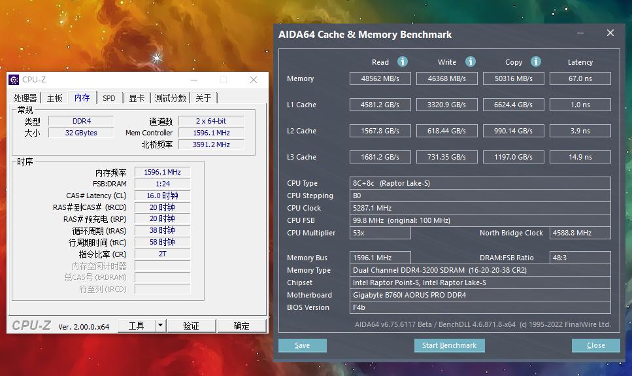Image resolution: width=632 pixels, height=376 pixels.
Task: Click the 类型 value DDR4 in CPU-Z
Action: point(82,121)
